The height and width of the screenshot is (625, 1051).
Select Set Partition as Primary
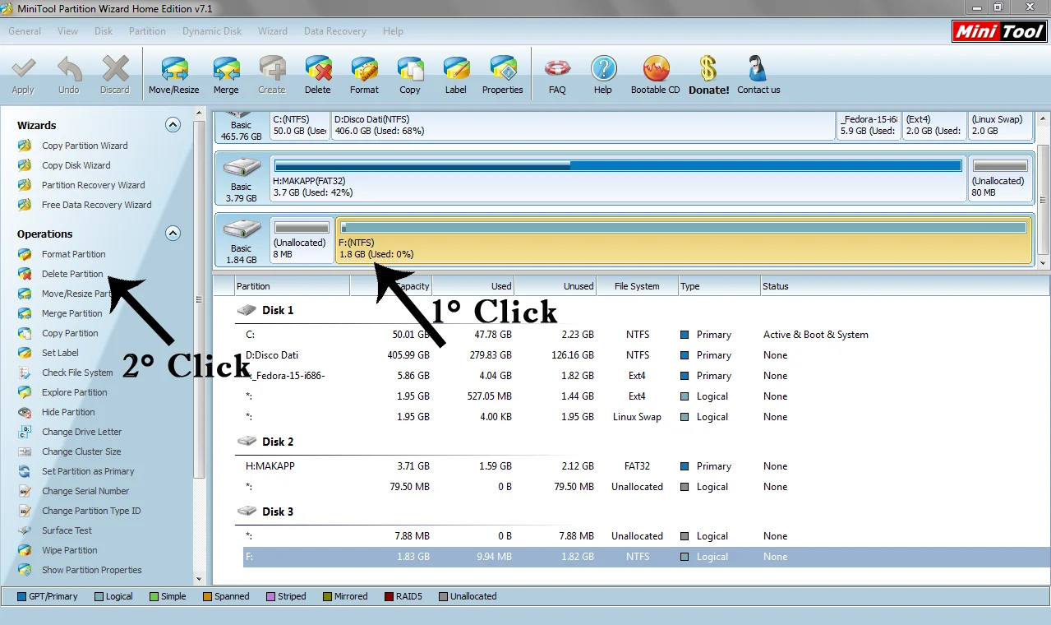coord(88,471)
